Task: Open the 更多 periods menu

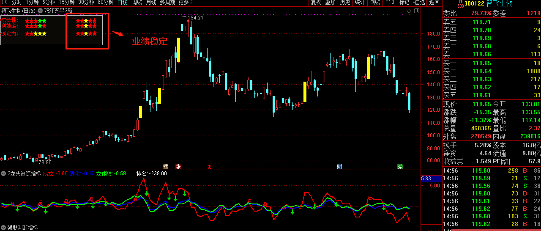Action: (184, 3)
